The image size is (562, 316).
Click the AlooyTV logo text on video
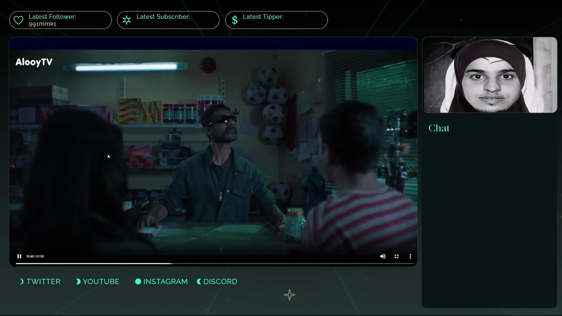point(34,62)
